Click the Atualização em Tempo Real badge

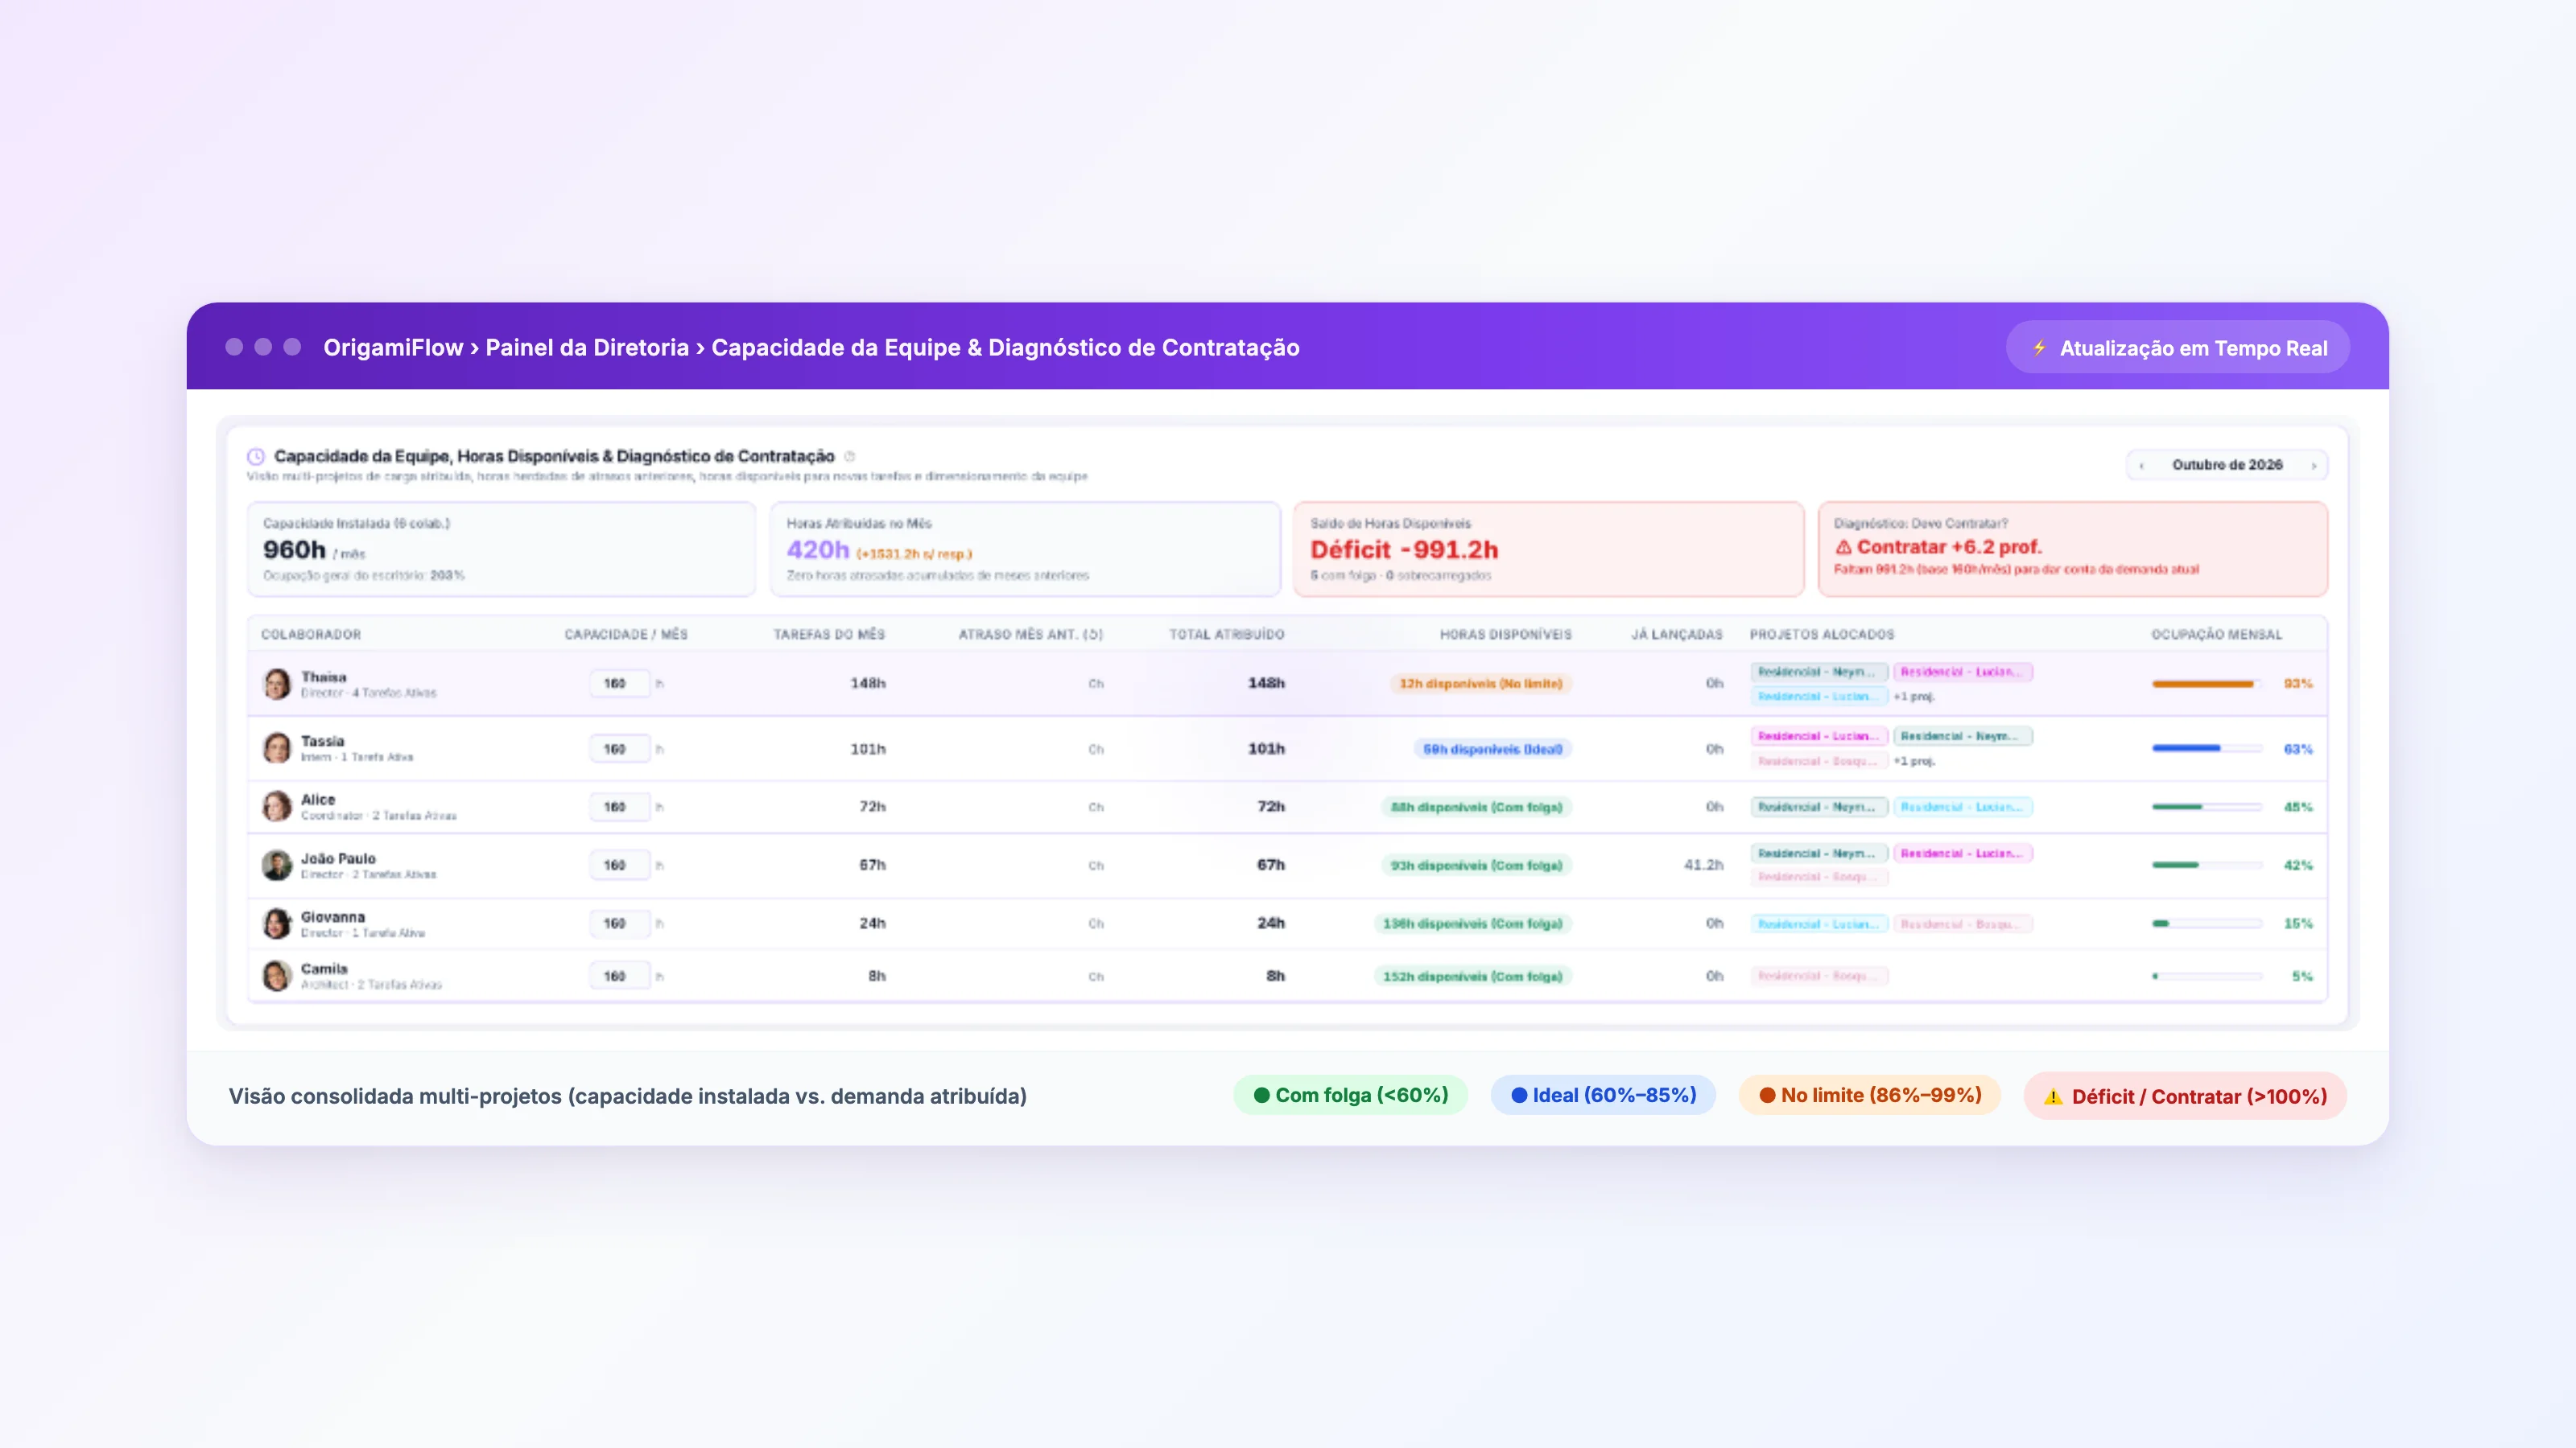pos(2178,348)
